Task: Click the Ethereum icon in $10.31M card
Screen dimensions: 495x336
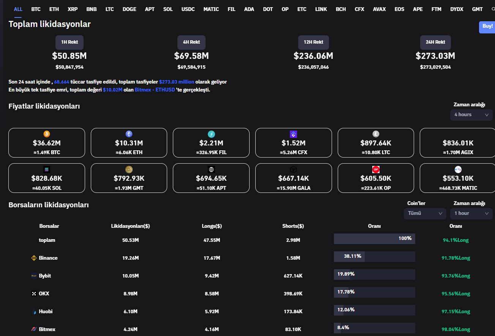Action: coord(129,134)
